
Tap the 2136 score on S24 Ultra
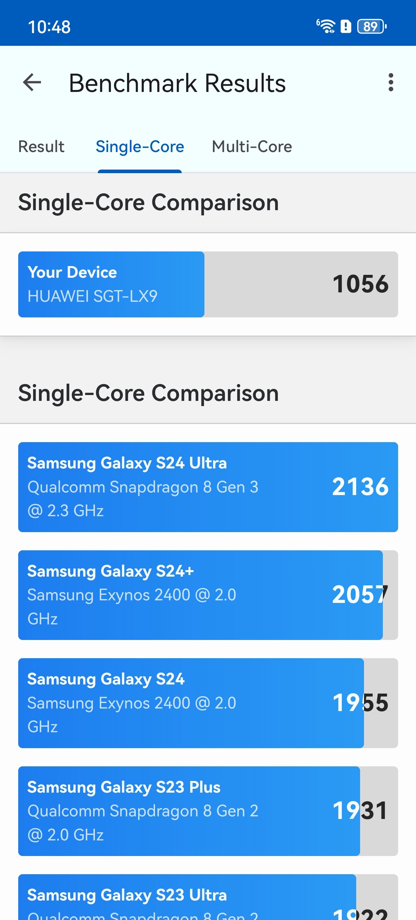[x=360, y=487]
